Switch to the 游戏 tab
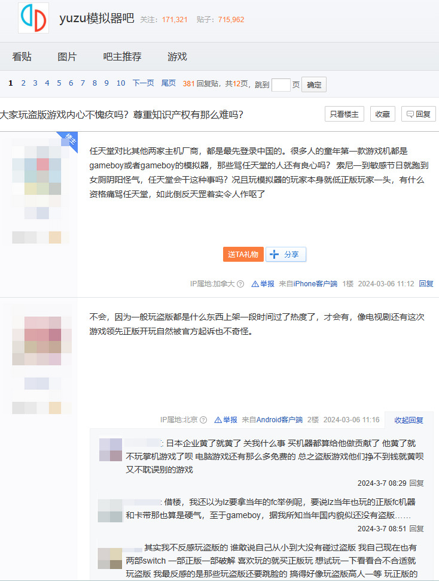The width and height of the screenshot is (439, 581). coord(177,57)
